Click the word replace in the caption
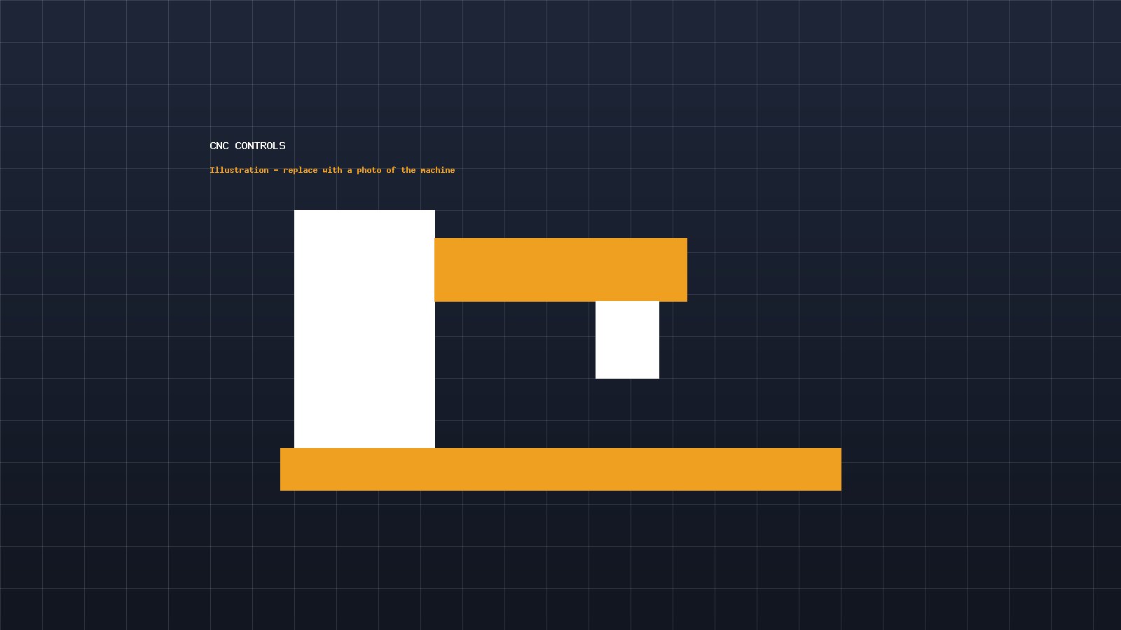The width and height of the screenshot is (1121, 630). (300, 170)
